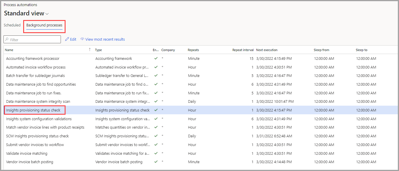Sort by the Repeats column header

(193, 50)
